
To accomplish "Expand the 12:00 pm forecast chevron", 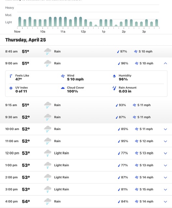I will pos(165,153).
